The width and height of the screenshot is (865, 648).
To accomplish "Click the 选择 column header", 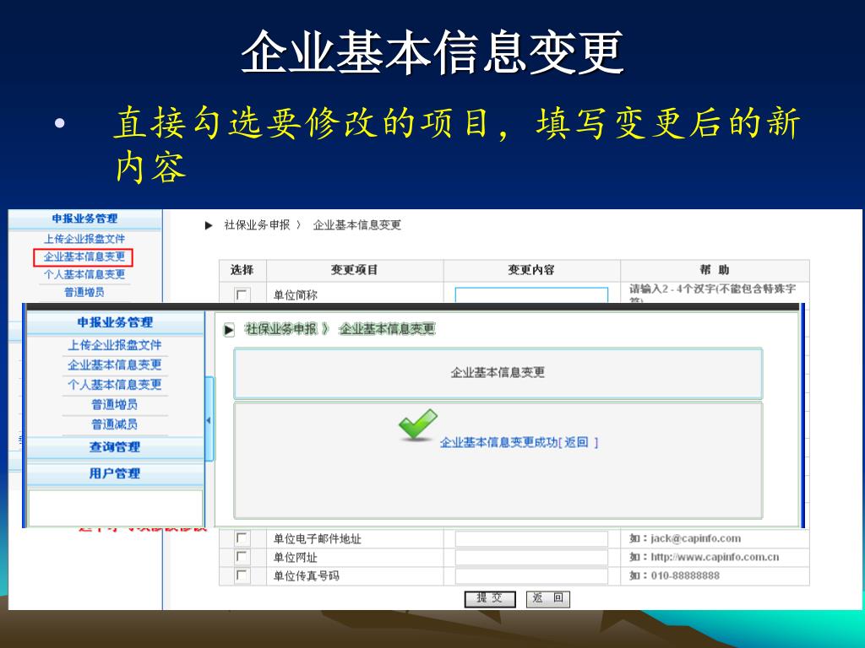I will [242, 270].
